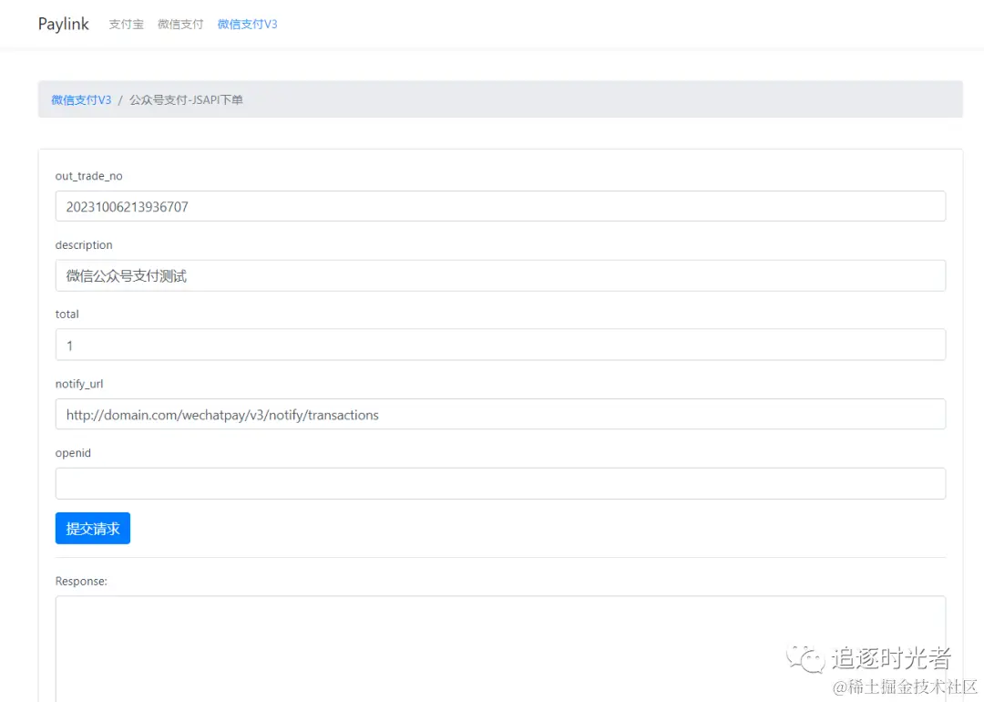
Task: Click the out_trade_no field label
Action: [88, 176]
